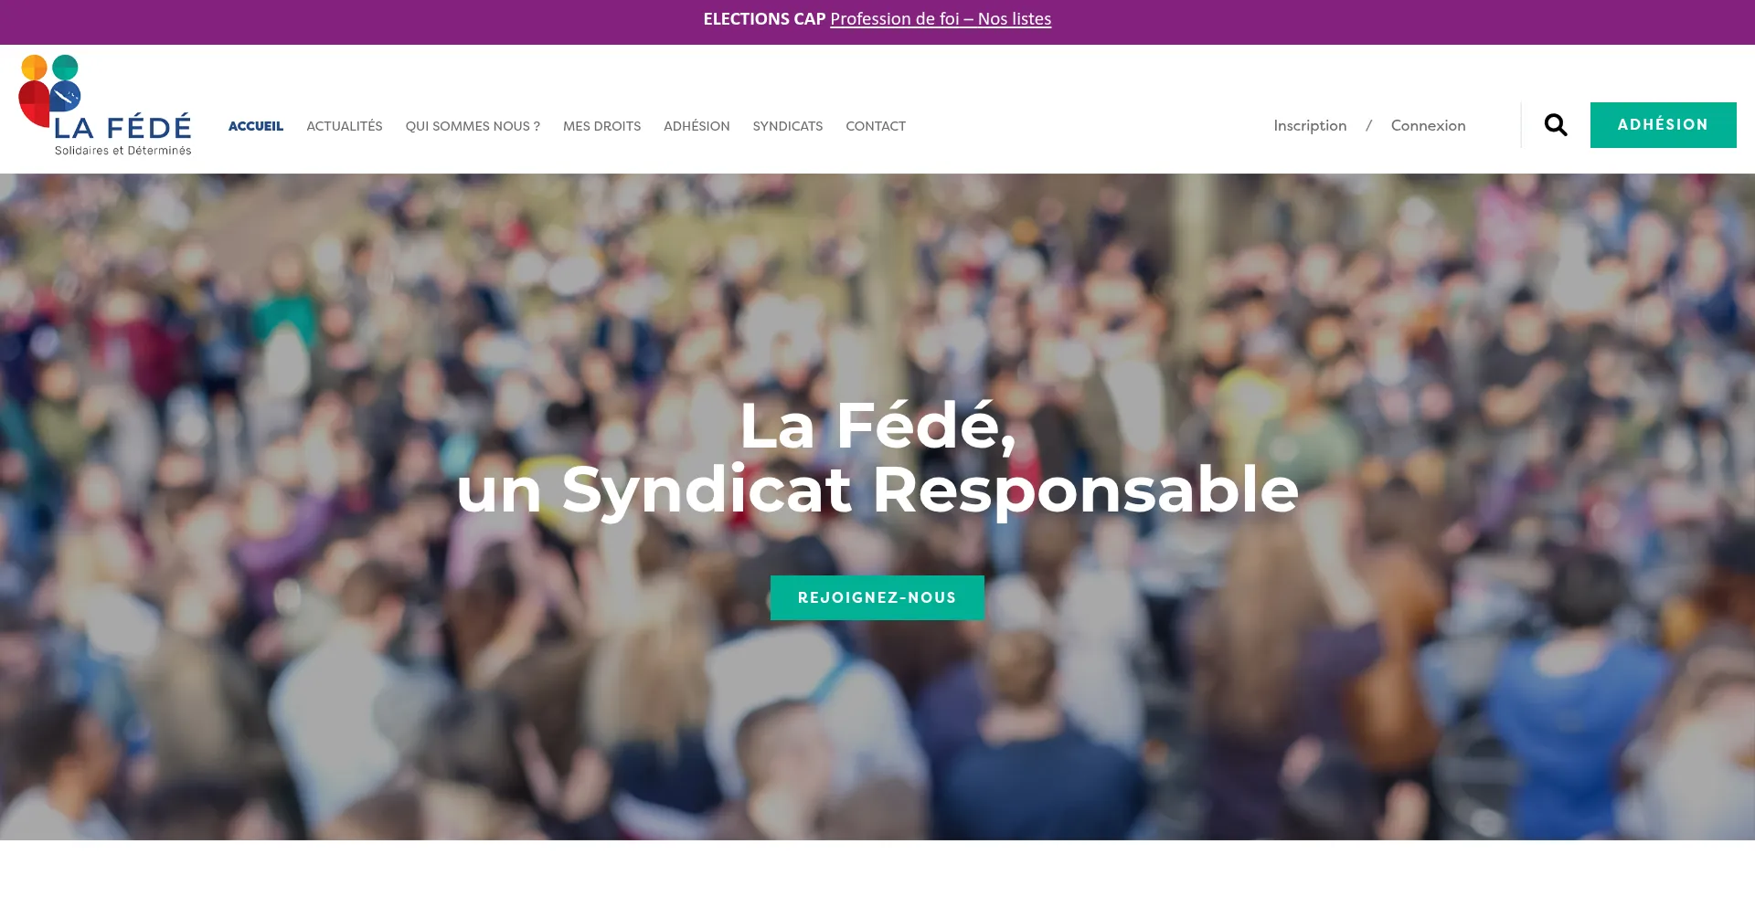Click the hero headline La Fédé, un Syndicat Responsable
This screenshot has width=1755, height=907.
(x=877, y=458)
